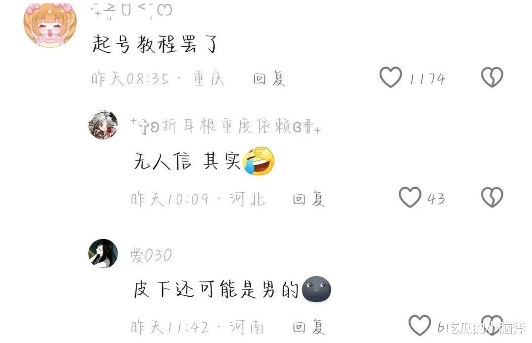Reply to the 起号教程罢了 comment via 回复
Image resolution: width=532 pixels, height=343 pixels.
point(269,79)
